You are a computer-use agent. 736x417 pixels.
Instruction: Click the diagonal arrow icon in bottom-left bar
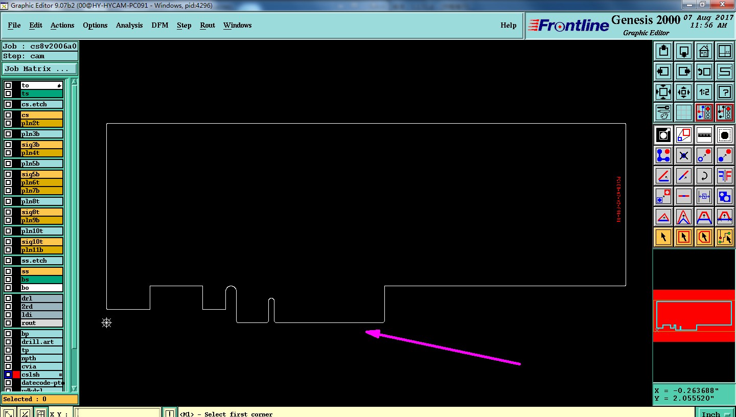click(9, 413)
